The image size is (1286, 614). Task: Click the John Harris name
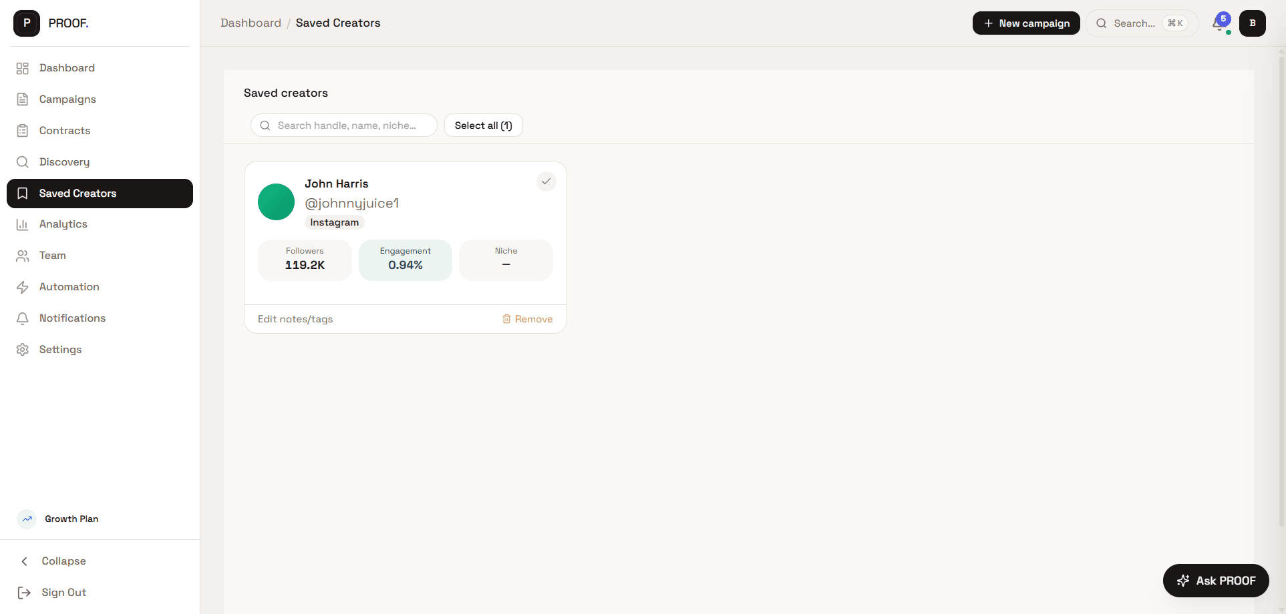[x=337, y=184]
